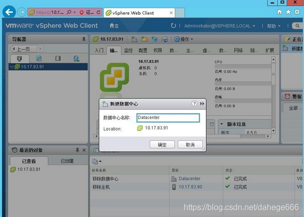Image resolution: width=304 pixels, height=217 pixels.
Task: Click the third cube-shaped toolbar icon
Action: 154,39
